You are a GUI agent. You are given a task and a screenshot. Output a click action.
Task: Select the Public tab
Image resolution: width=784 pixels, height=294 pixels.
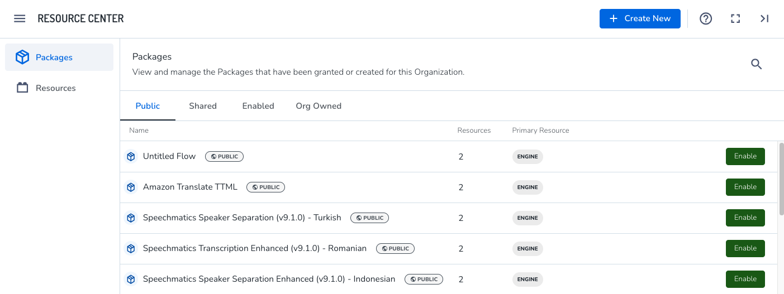pyautogui.click(x=148, y=106)
